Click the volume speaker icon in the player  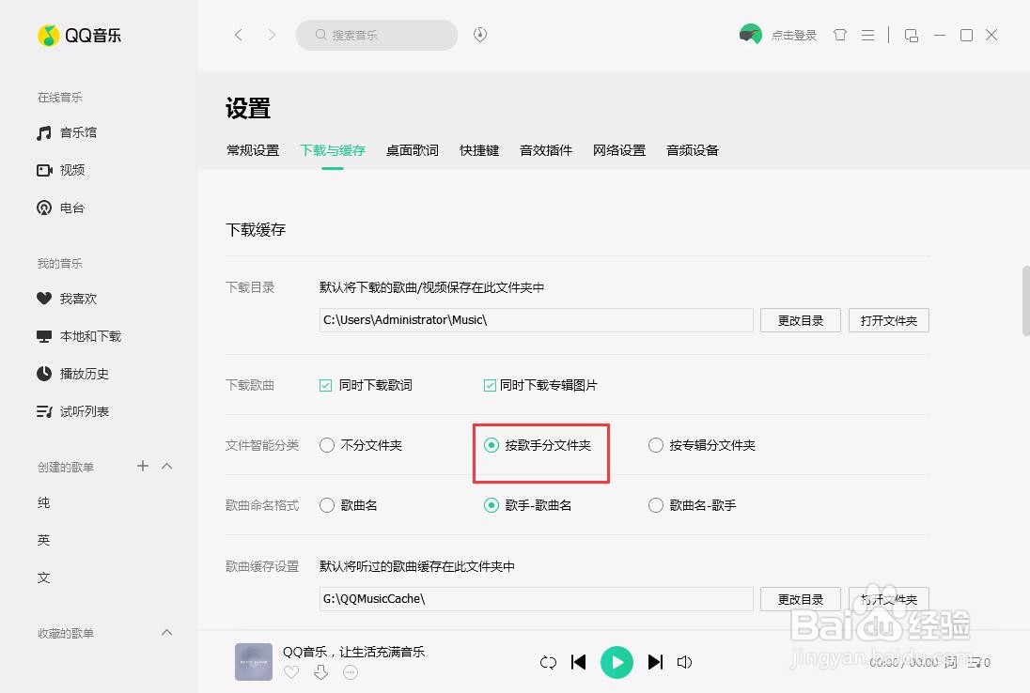(x=684, y=662)
